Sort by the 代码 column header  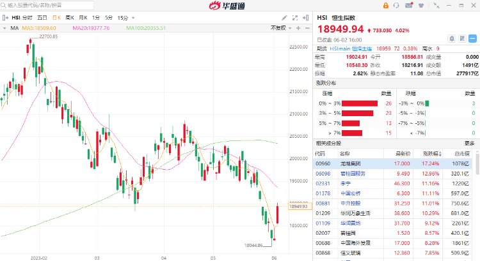[x=320, y=154]
